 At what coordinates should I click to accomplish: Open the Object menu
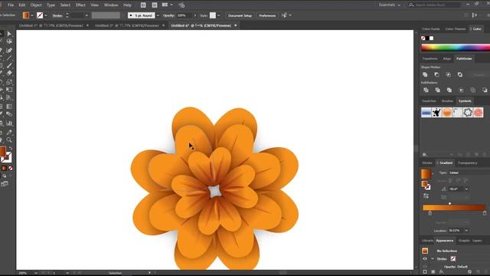(36, 5)
